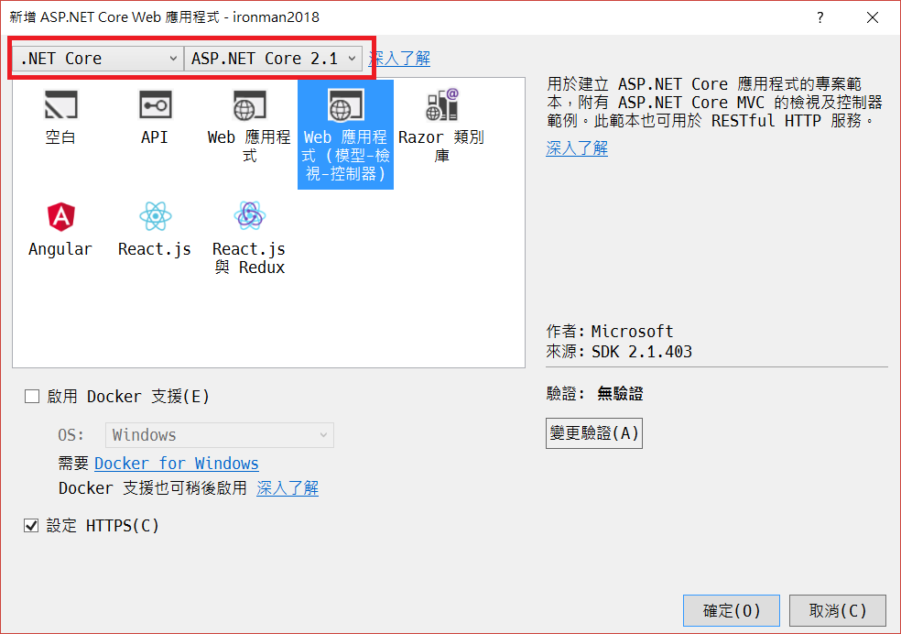Image resolution: width=901 pixels, height=634 pixels.
Task: Select Web 應用程式 (模型-檢視-控制器) template
Action: click(345, 135)
